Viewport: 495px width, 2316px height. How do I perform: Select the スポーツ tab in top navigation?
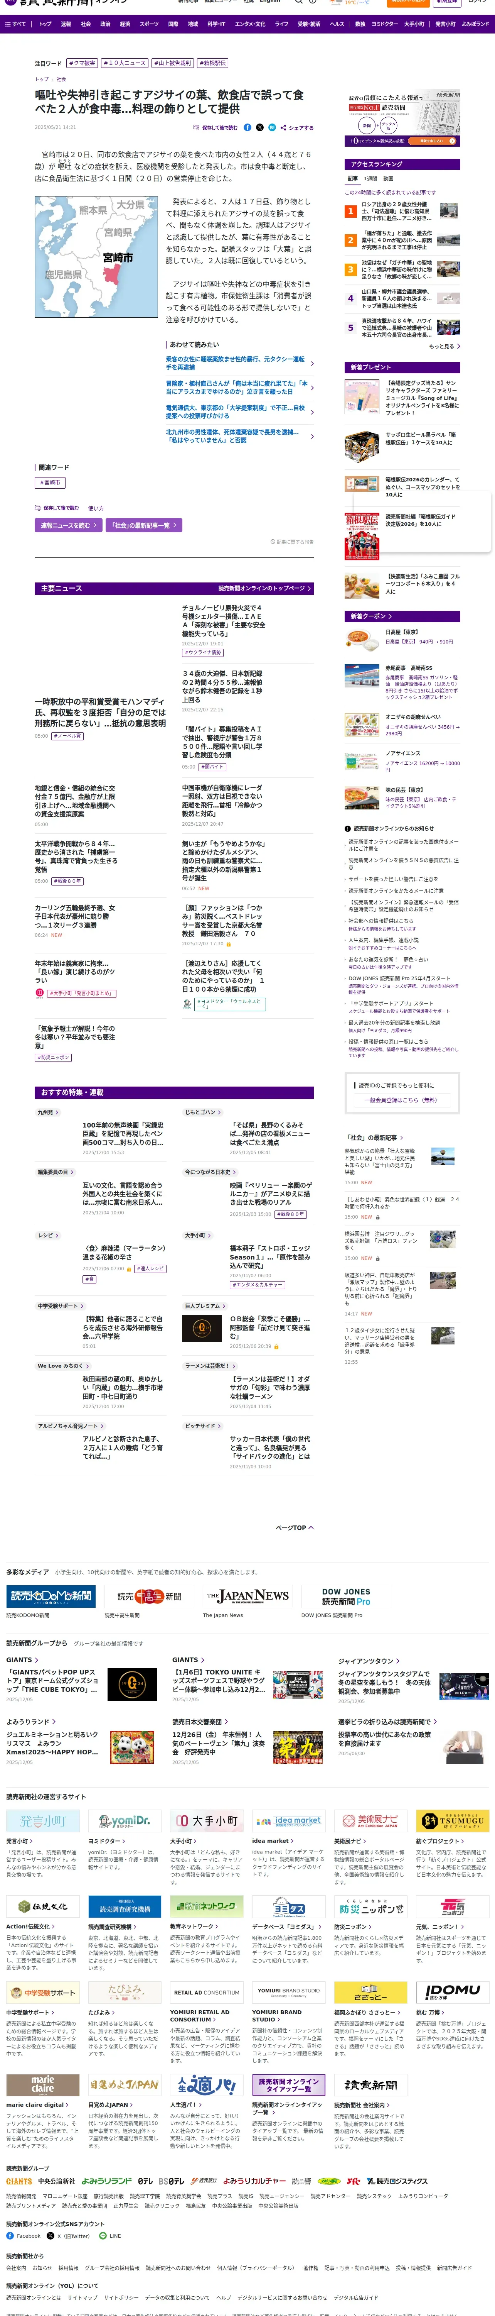(x=149, y=24)
